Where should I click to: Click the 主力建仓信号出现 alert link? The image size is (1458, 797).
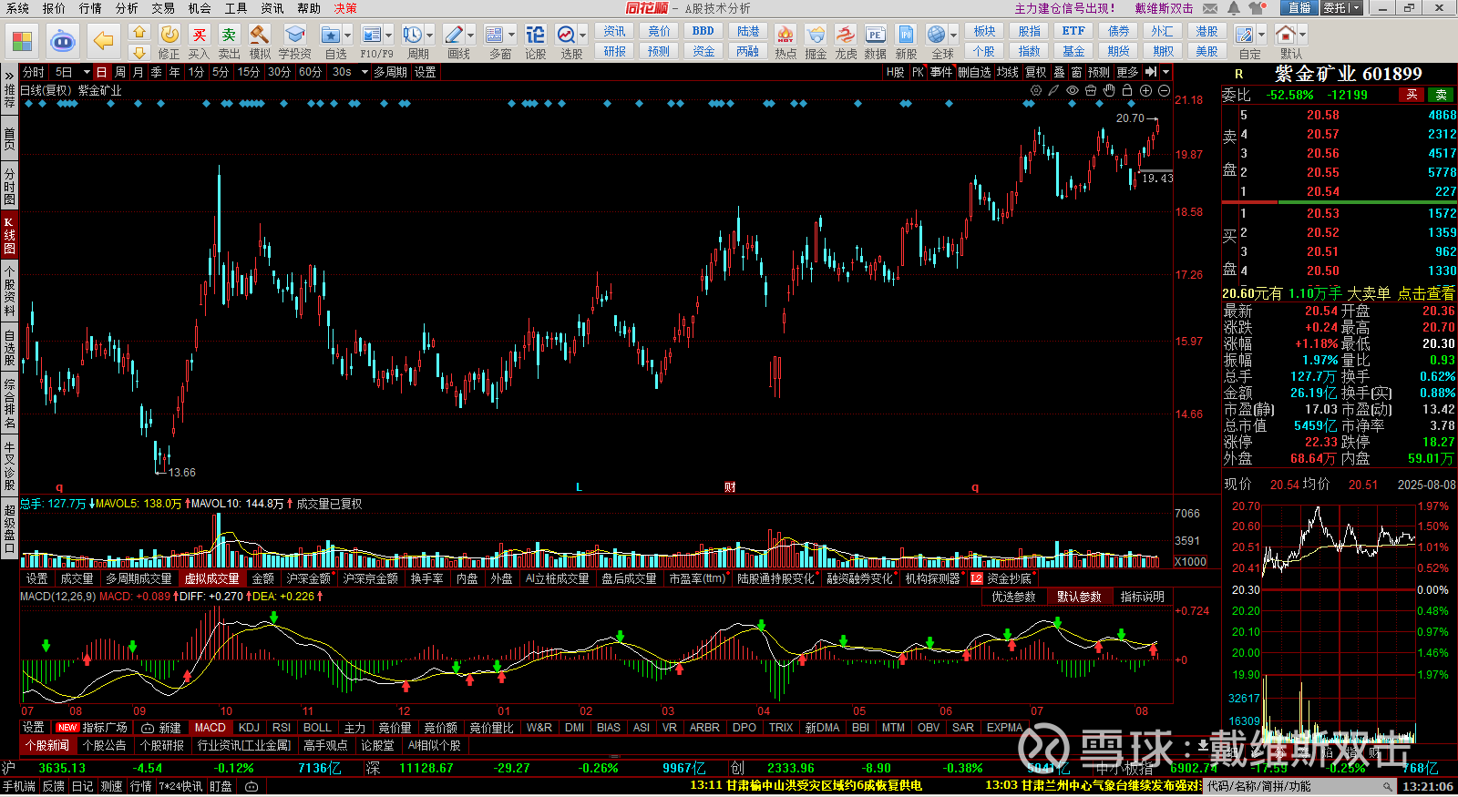click(x=1064, y=8)
